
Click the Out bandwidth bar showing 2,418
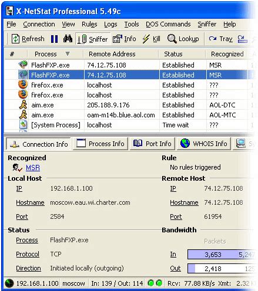point(222,269)
